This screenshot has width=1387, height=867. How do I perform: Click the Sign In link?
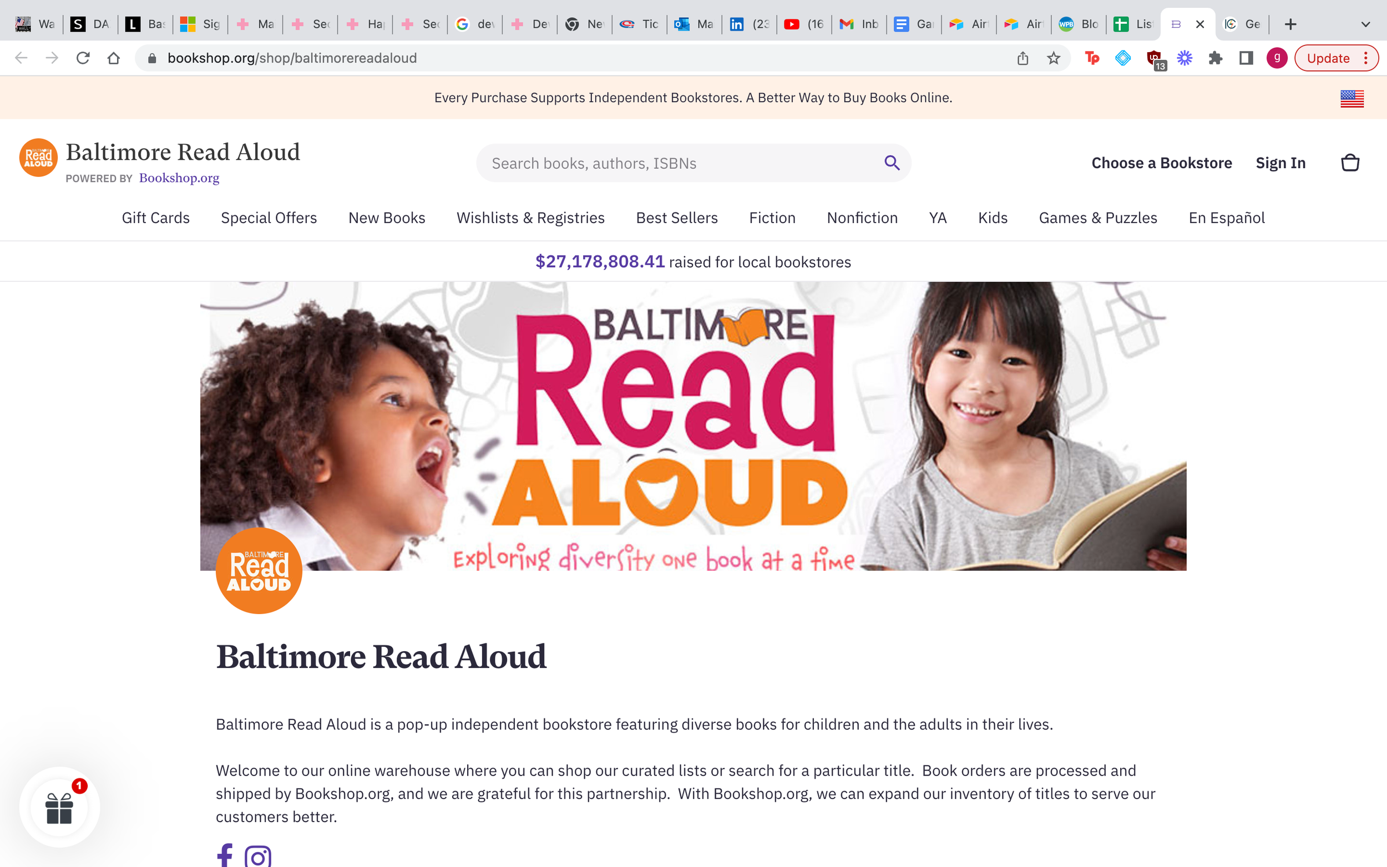click(1280, 163)
